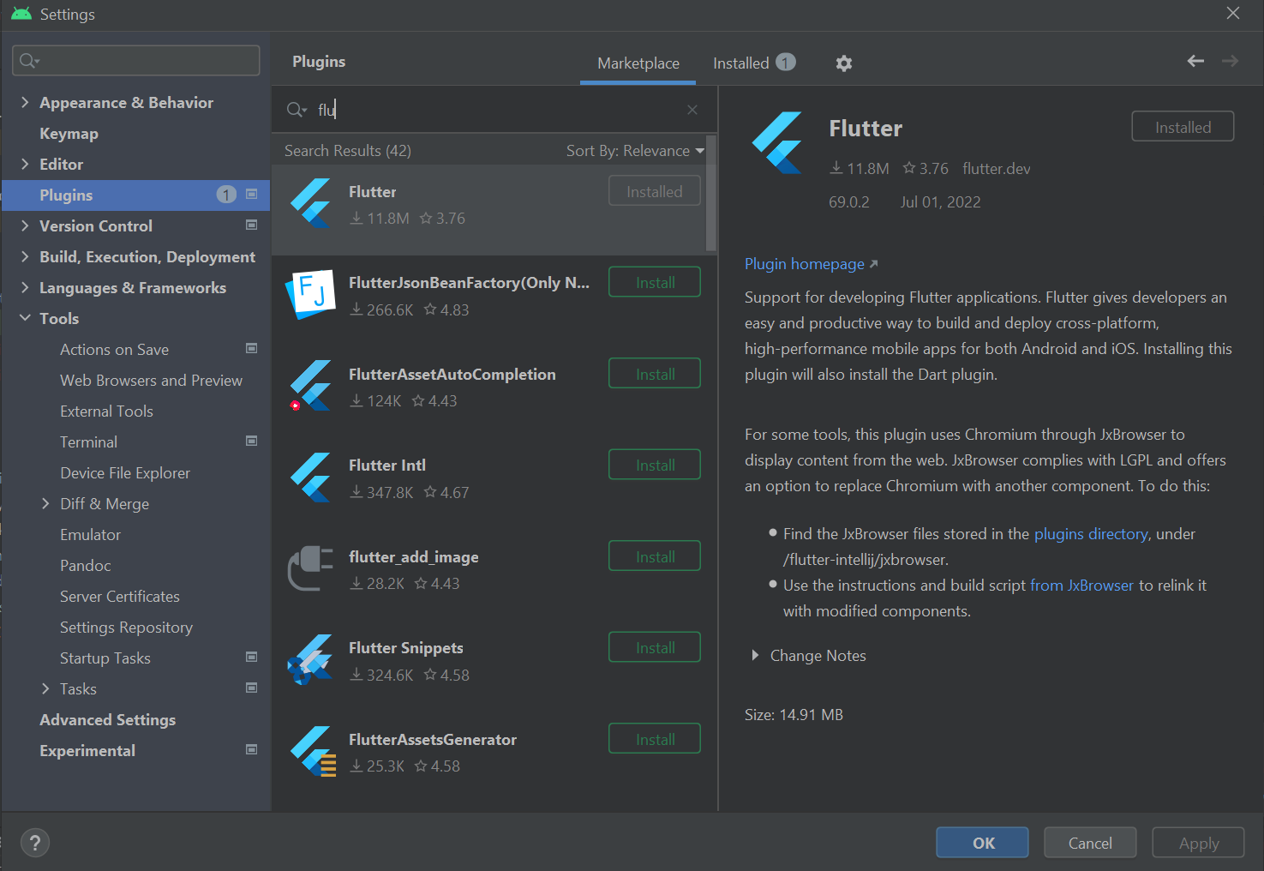Click the OK button
The height and width of the screenshot is (871, 1264).
981,842
